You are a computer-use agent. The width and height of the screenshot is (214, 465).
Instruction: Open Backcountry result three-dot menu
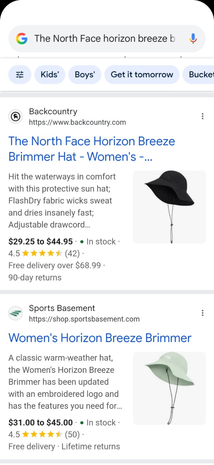202,116
